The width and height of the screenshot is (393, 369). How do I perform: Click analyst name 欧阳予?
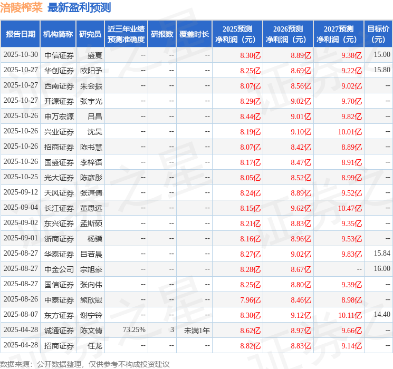coord(91,70)
